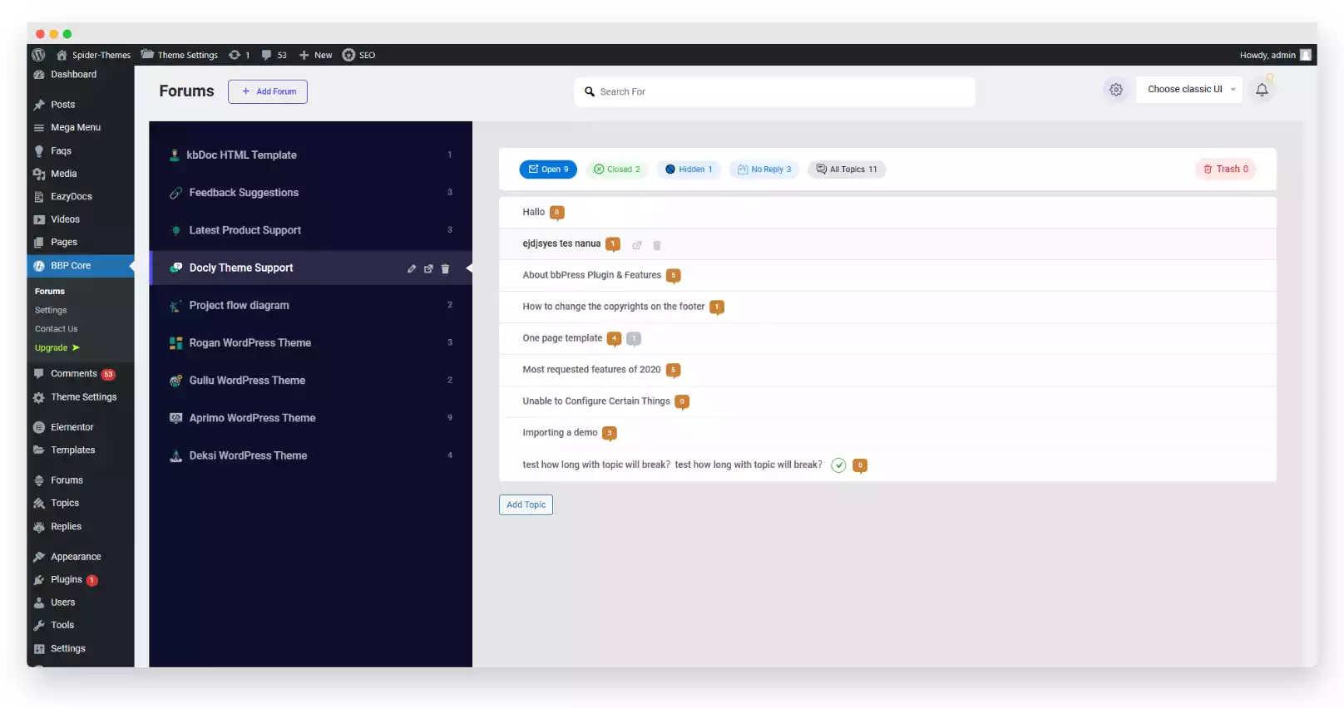
Task: Click the grey badge beside One page template
Action: coord(634,338)
